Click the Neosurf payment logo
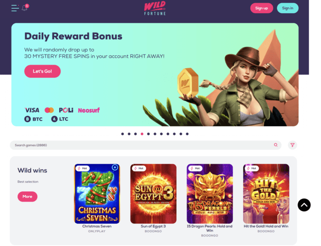Screen dimensions: 321x246 (x=89, y=111)
